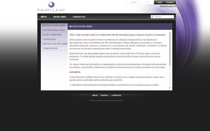Click the Registo button at top
Viewport: 210px width, 131px height.
[x=170, y=2]
